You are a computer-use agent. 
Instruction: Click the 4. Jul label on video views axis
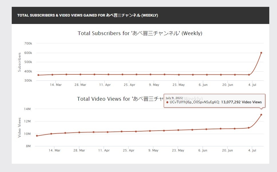[x=252, y=150]
